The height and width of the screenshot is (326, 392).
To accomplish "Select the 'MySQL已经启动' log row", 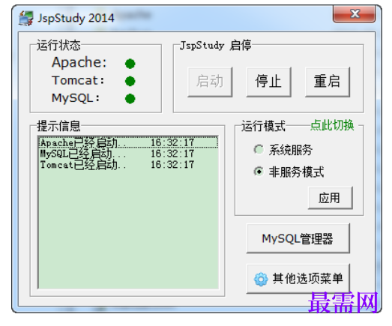I will point(128,154).
